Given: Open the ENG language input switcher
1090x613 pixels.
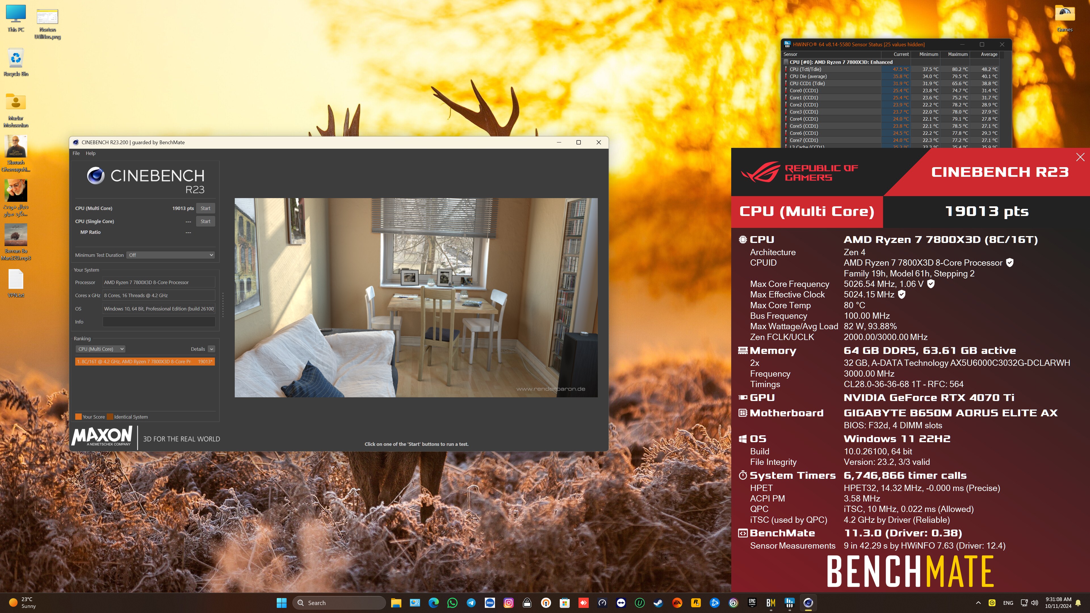Looking at the screenshot, I should (1008, 603).
